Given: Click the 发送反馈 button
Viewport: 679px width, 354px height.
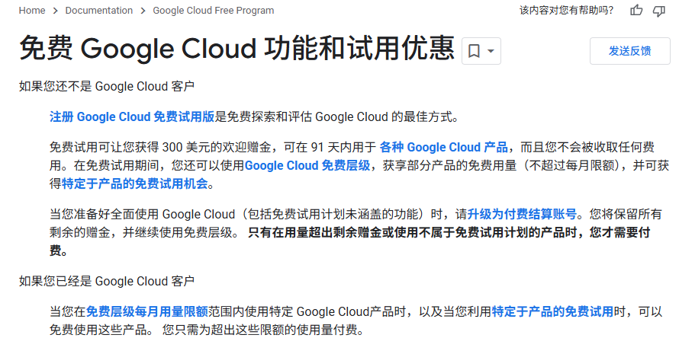Looking at the screenshot, I should (629, 51).
